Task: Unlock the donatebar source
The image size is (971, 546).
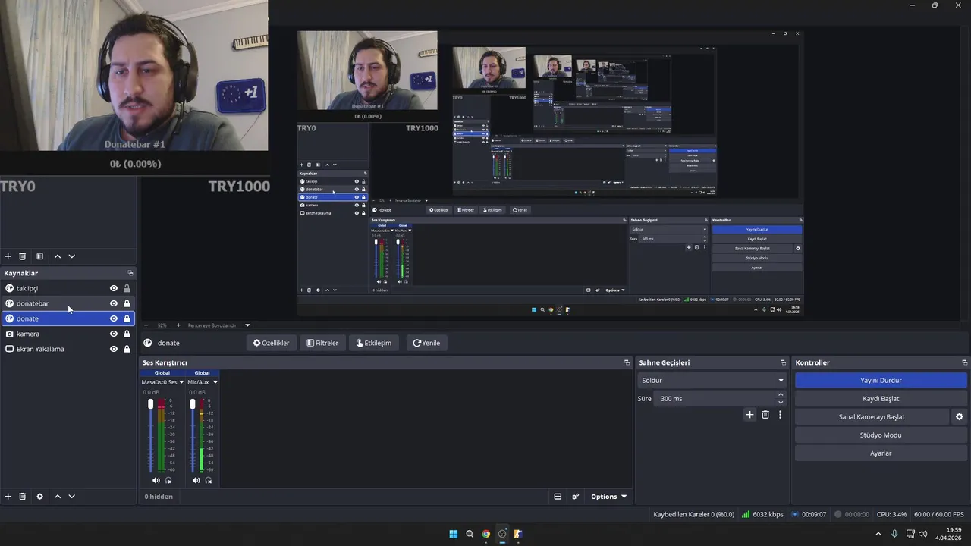Action: point(127,303)
